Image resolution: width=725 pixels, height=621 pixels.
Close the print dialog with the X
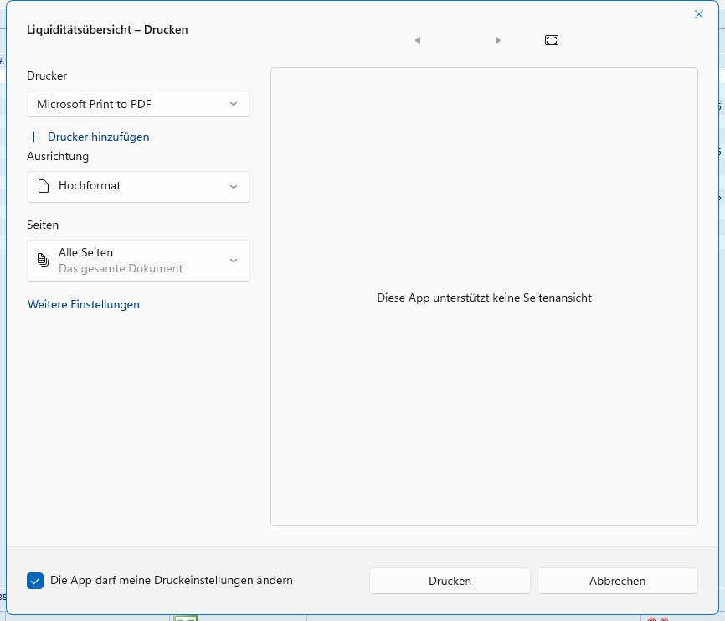(699, 14)
